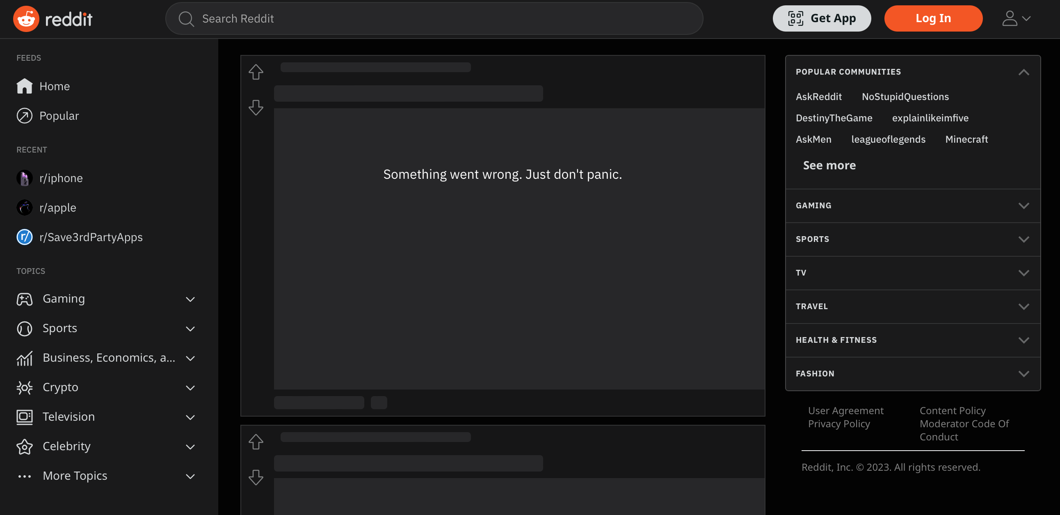Expand the Gaming topics dropdown

pos(190,298)
